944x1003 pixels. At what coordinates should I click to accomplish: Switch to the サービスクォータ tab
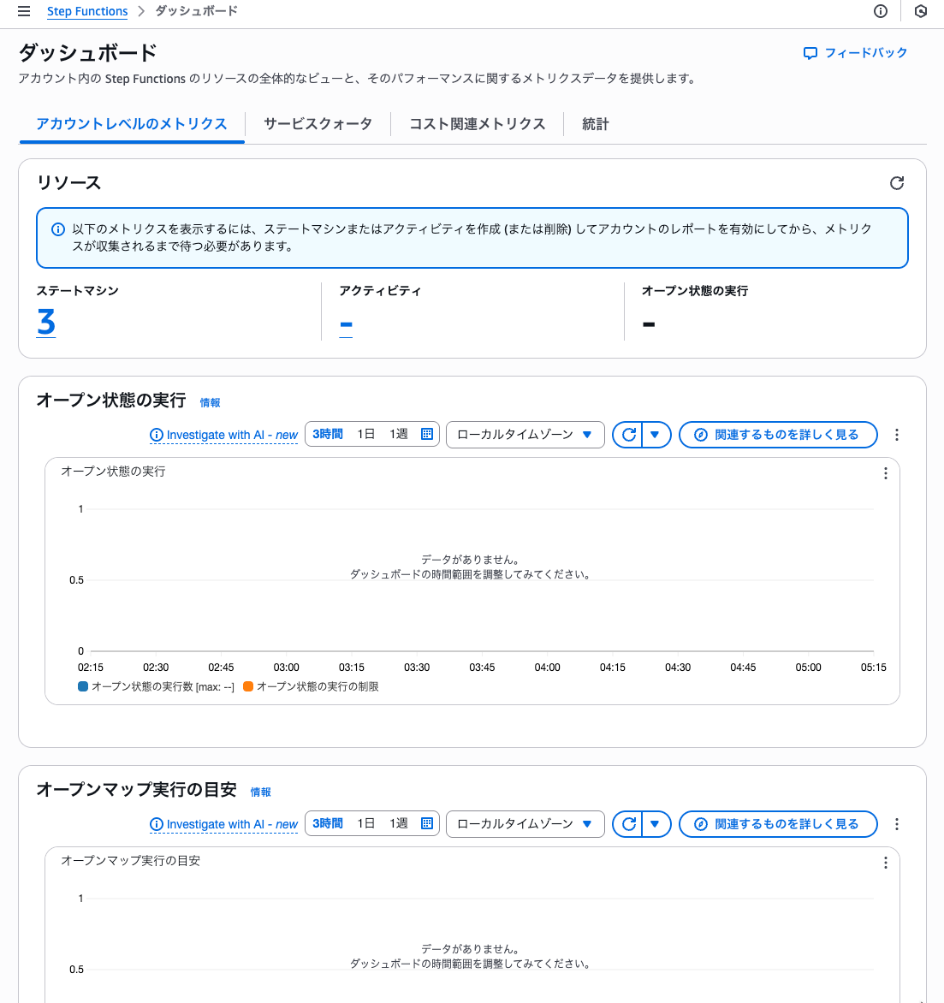[x=317, y=123]
